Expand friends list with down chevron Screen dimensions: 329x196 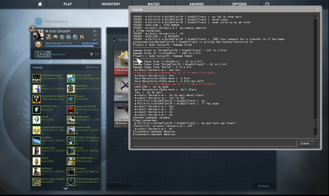66,189
